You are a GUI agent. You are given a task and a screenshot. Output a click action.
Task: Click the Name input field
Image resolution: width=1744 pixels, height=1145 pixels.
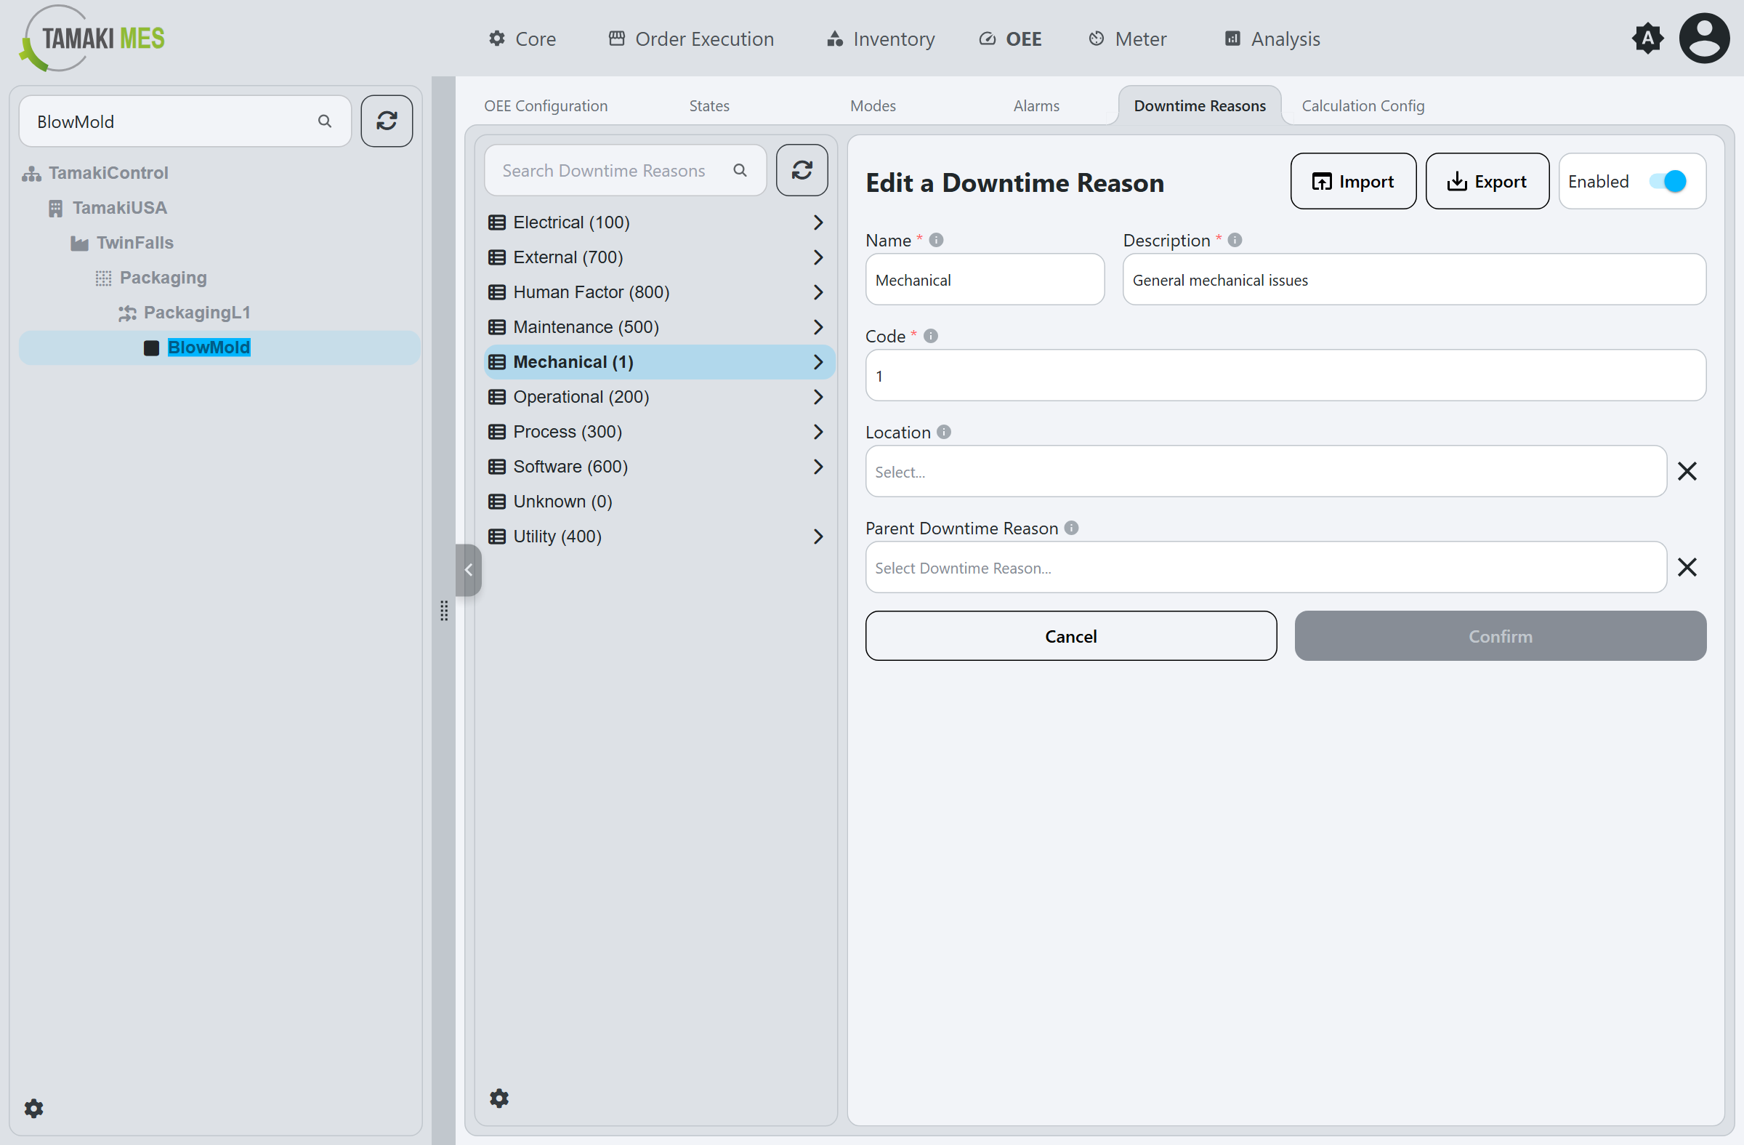tap(985, 279)
